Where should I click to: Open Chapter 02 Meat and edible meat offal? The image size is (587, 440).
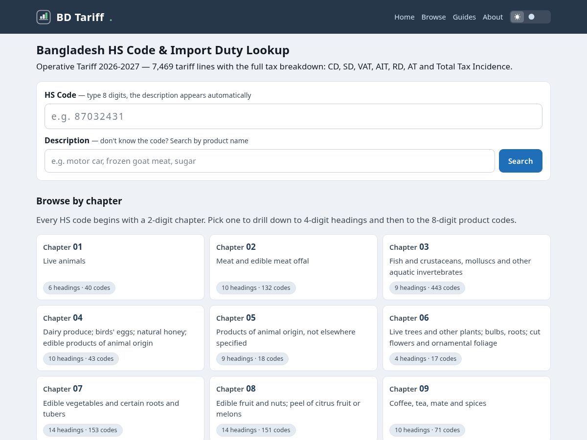(293, 267)
